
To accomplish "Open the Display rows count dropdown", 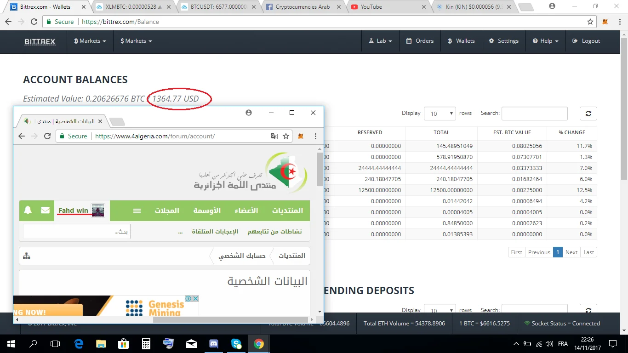I will click(440, 114).
